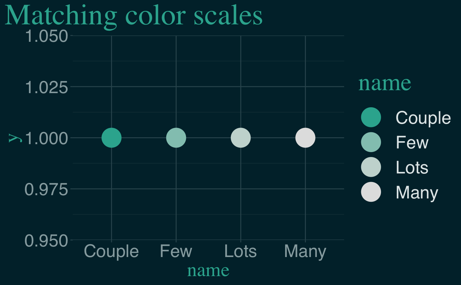
Task: Click the Many data point in plot
Action: pyautogui.click(x=305, y=138)
